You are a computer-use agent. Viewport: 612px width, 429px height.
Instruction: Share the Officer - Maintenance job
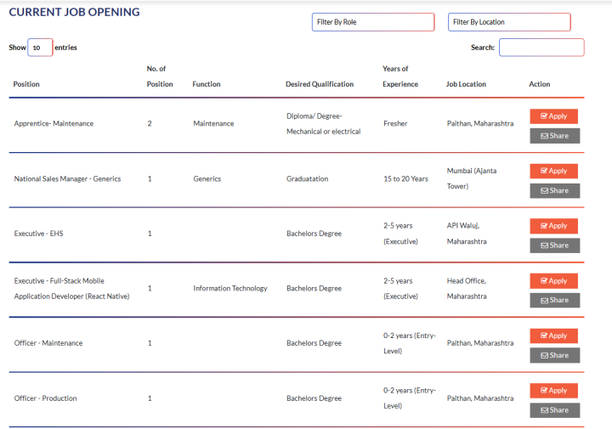coord(554,355)
